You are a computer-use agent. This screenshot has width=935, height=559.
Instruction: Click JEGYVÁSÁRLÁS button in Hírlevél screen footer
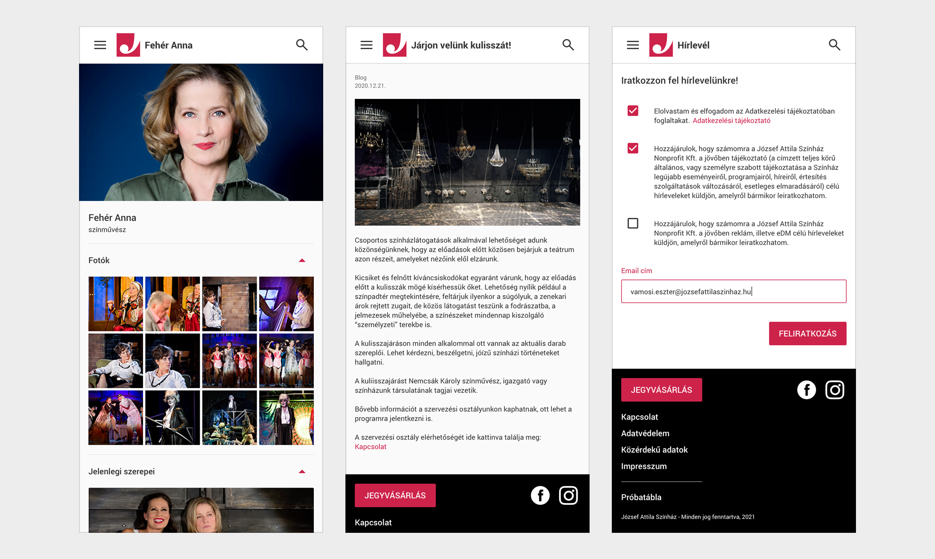(x=662, y=390)
